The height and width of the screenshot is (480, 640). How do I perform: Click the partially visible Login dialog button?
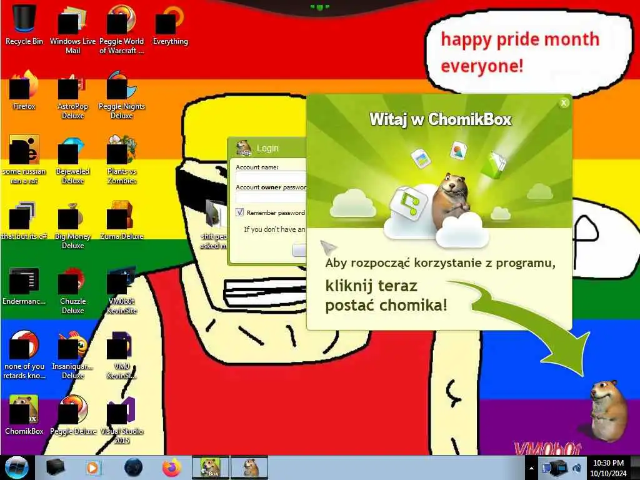299,250
